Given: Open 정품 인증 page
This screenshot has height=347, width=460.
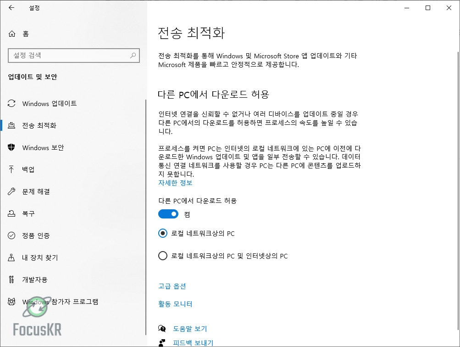Looking at the screenshot, I should 36,235.
